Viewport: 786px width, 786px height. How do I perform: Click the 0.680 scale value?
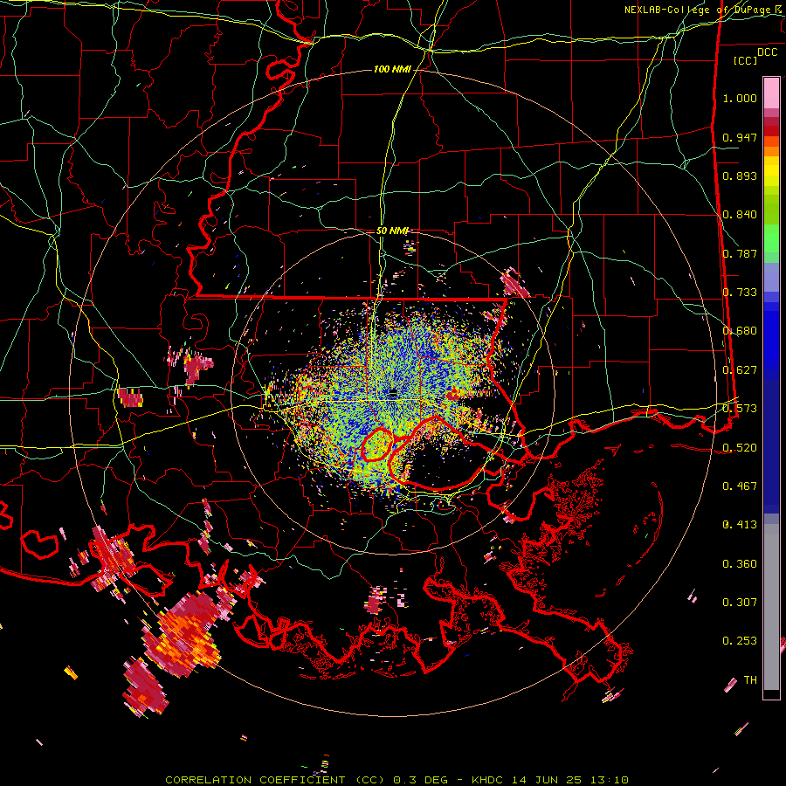740,331
